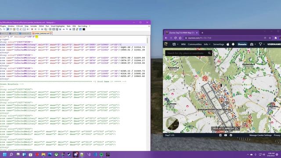Copy coordinates with the map overlay icon
This screenshot has height=158, width=281.
pyautogui.click(x=237, y=129)
